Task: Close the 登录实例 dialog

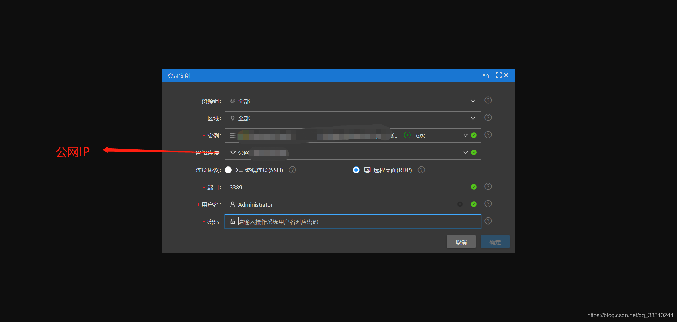Action: [506, 75]
